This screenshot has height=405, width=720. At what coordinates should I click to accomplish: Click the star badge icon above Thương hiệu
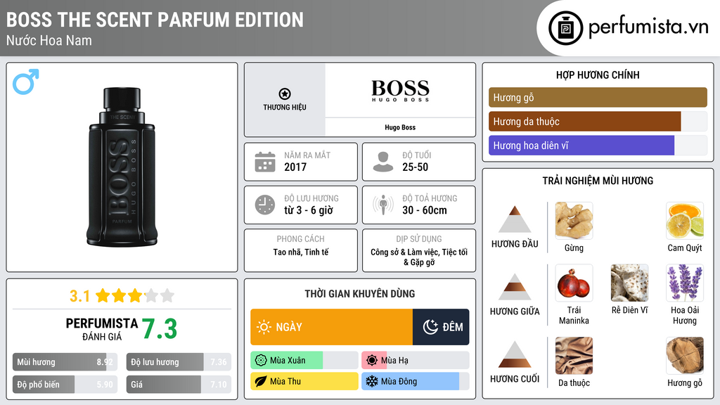pos(284,94)
